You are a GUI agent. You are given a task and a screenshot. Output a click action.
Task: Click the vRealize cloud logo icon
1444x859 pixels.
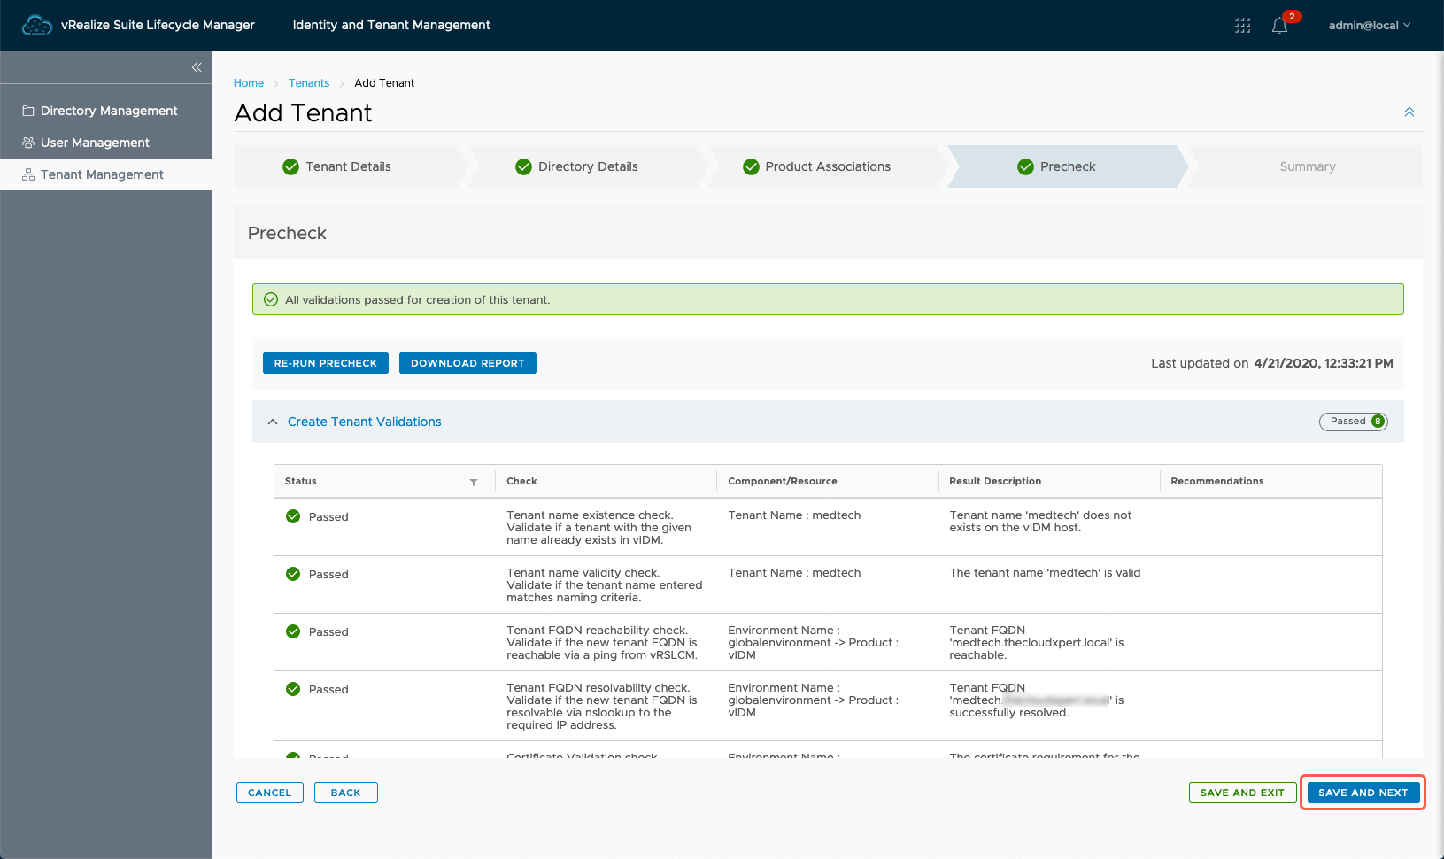(x=36, y=26)
